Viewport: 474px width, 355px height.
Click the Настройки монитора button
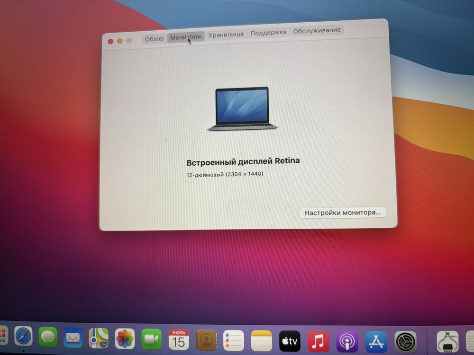tap(343, 213)
